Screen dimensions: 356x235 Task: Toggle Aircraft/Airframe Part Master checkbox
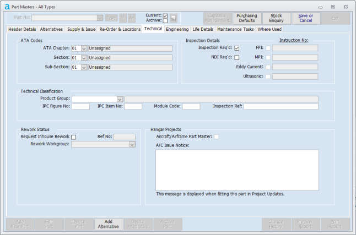click(217, 136)
